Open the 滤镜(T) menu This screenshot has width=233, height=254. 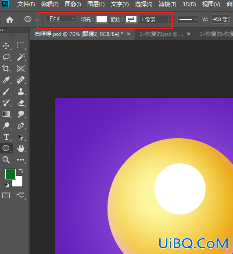coord(167,4)
